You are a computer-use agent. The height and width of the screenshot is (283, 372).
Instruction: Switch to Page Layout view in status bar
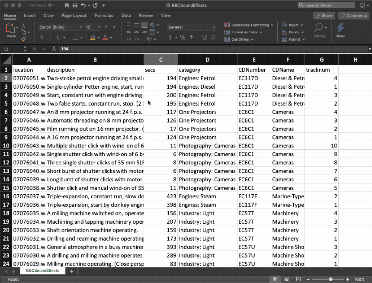coord(286,279)
